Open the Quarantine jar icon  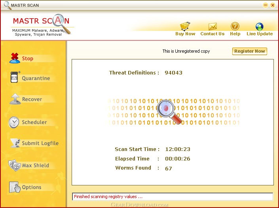[x=15, y=77]
